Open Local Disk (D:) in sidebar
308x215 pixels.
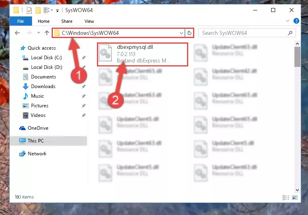[x=46, y=67]
